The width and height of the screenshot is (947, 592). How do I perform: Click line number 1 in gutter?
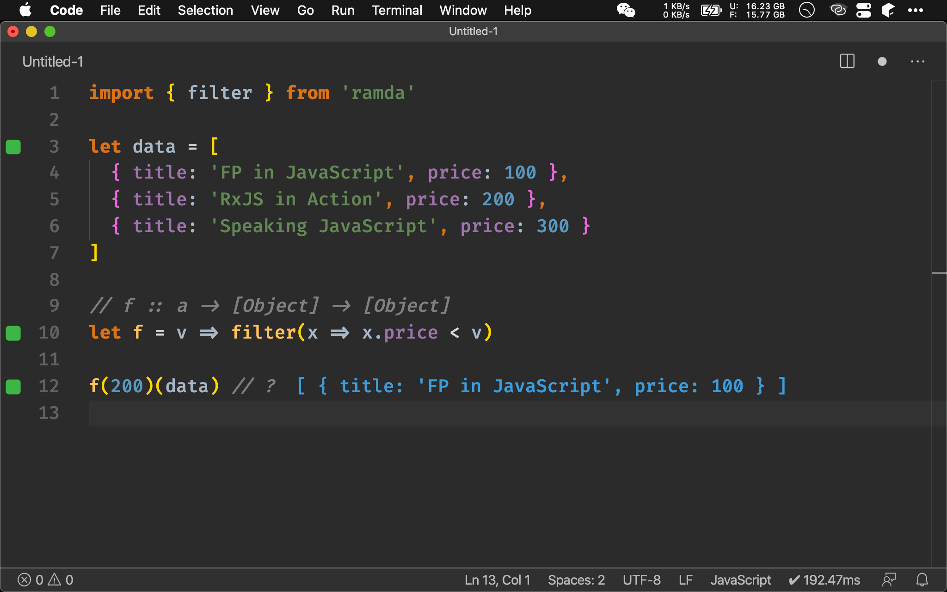pos(54,93)
